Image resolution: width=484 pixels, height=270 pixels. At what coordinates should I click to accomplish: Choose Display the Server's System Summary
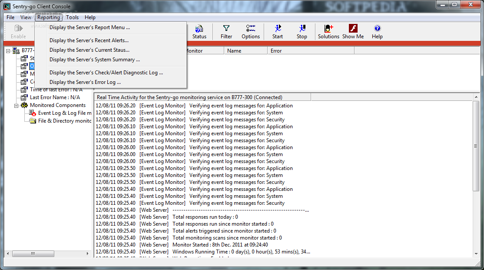(110, 60)
